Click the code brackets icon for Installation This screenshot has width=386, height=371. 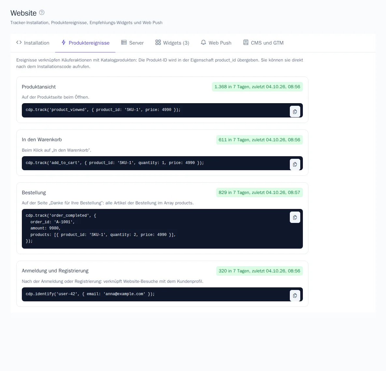pyautogui.click(x=19, y=43)
